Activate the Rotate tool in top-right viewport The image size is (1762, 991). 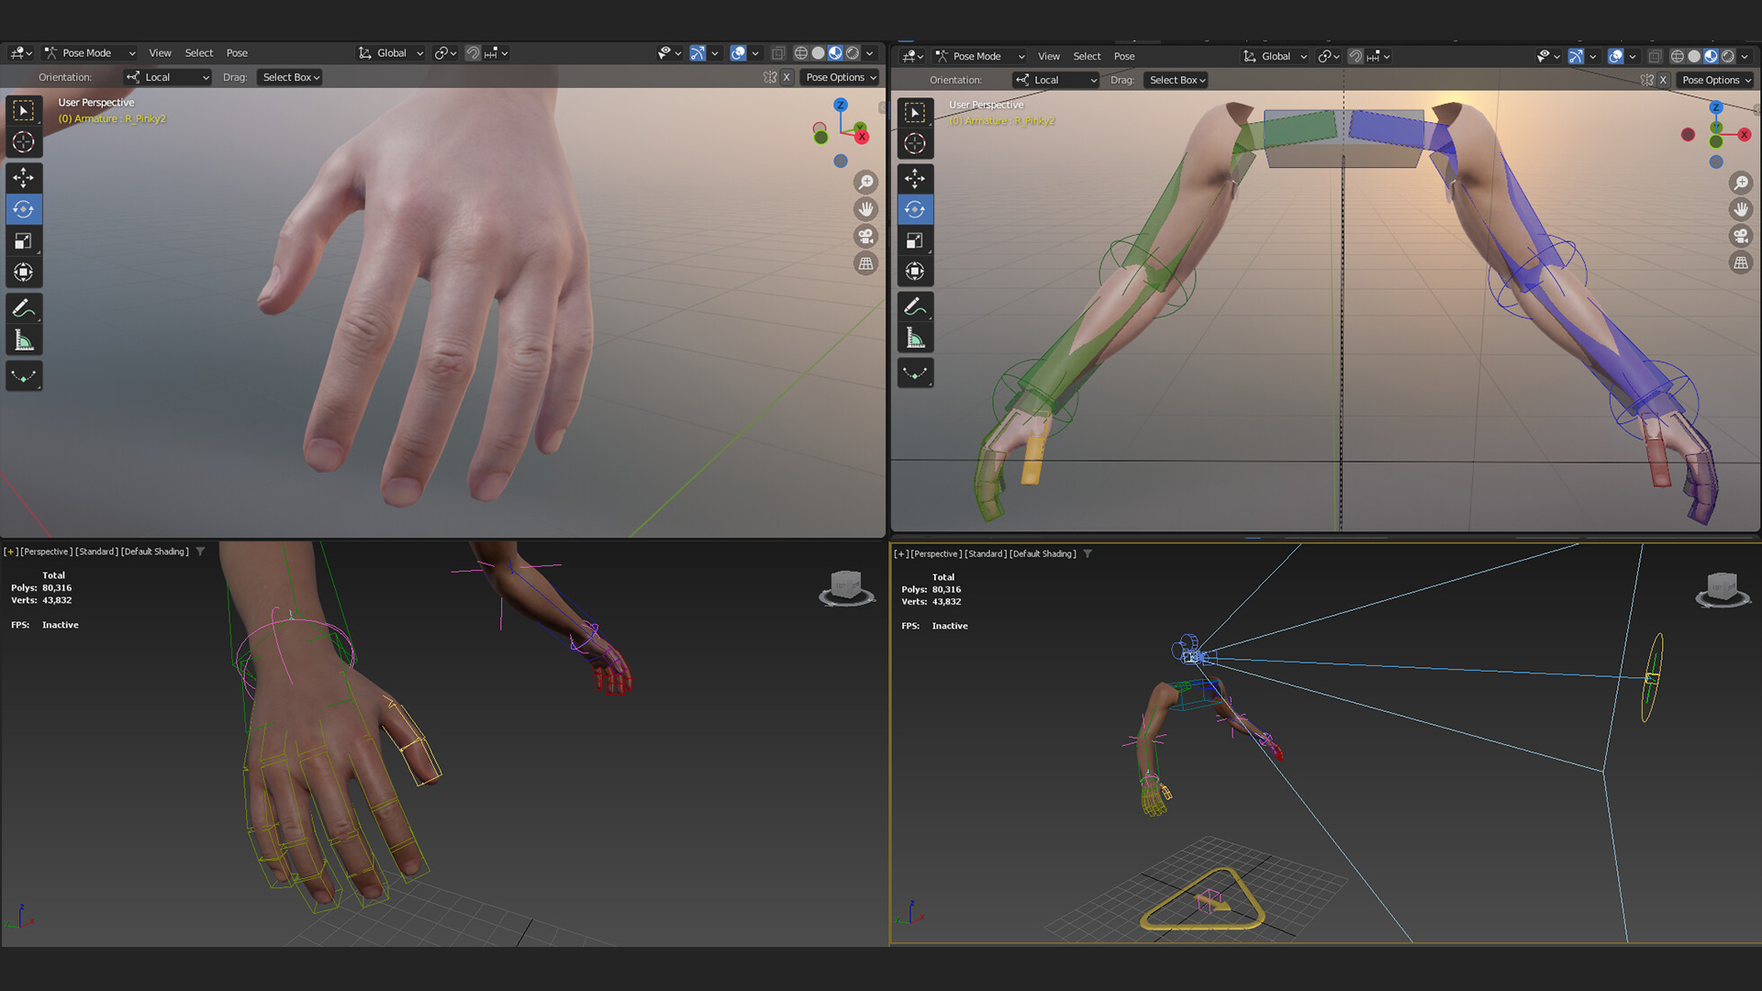tap(915, 209)
